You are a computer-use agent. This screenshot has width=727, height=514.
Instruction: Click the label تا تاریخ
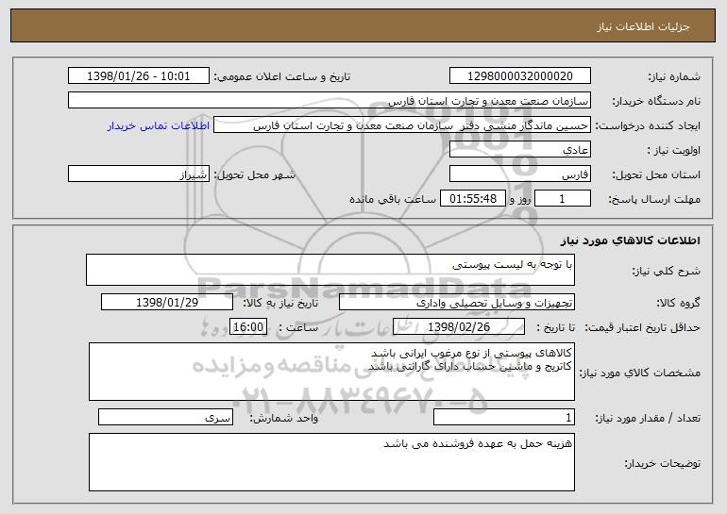point(555,327)
